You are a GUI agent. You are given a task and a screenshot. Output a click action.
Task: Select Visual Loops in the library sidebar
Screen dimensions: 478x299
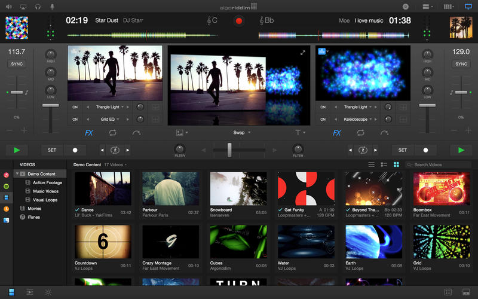pos(45,200)
